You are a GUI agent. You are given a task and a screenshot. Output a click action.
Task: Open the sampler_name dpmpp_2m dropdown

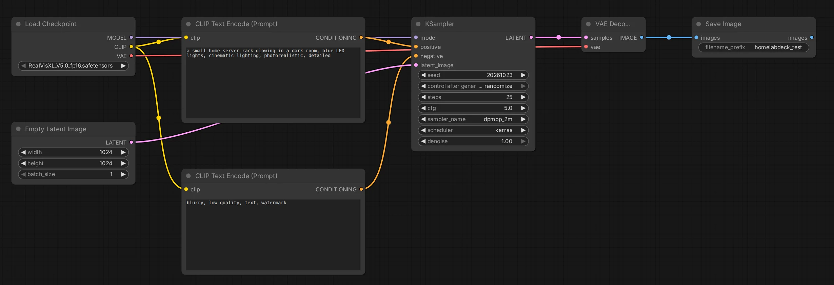473,119
